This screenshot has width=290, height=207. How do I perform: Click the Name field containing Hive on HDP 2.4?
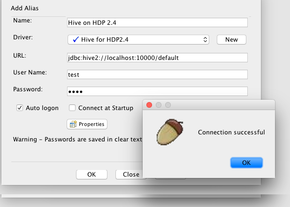click(157, 22)
